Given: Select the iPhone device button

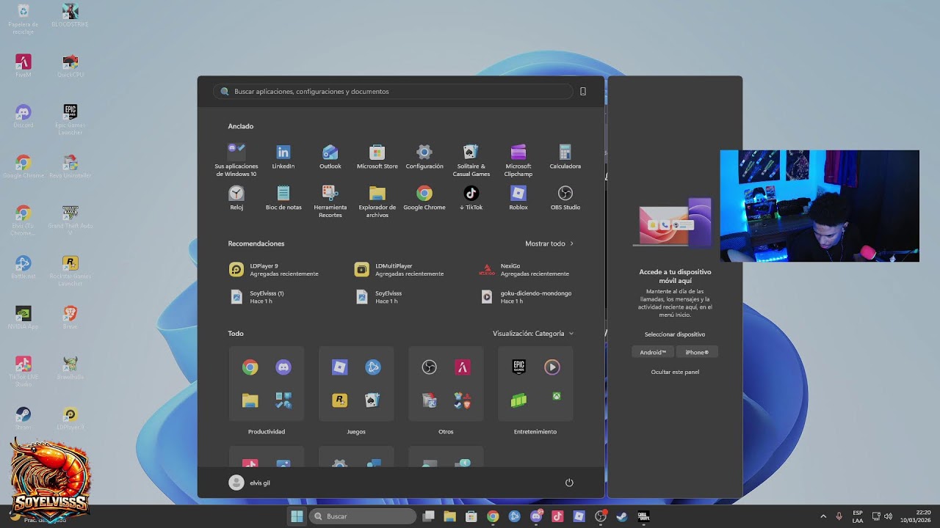Looking at the screenshot, I should (697, 353).
